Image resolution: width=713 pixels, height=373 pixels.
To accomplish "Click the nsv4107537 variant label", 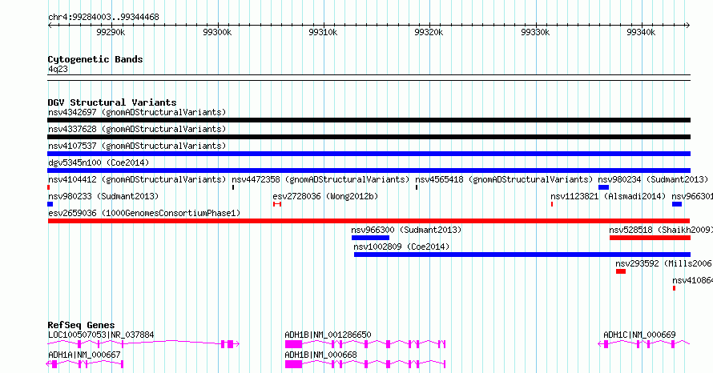I will pyautogui.click(x=137, y=146).
